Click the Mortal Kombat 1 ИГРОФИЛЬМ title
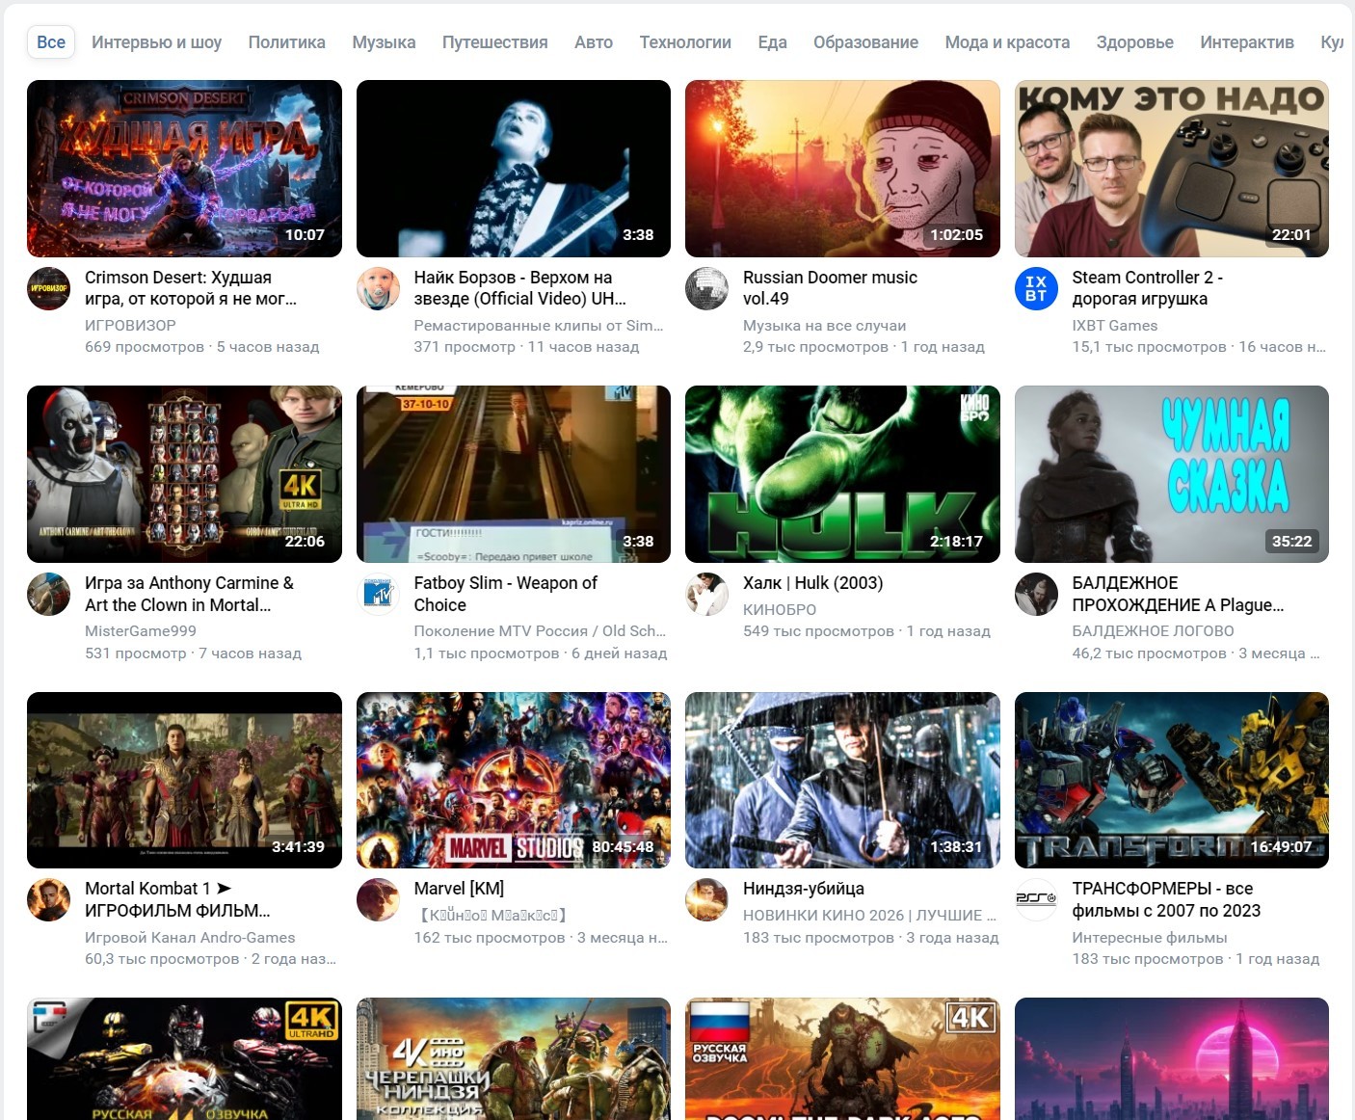 point(177,899)
